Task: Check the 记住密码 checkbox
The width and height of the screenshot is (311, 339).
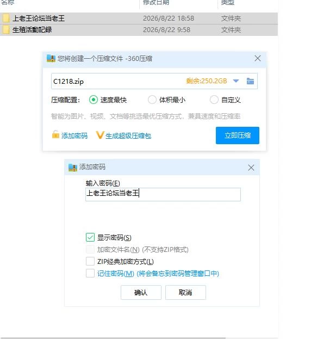Action: click(x=90, y=273)
